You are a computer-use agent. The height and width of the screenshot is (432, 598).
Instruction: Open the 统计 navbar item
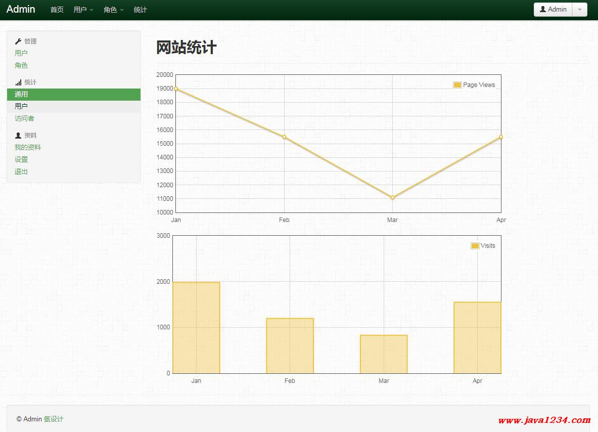[x=140, y=10]
